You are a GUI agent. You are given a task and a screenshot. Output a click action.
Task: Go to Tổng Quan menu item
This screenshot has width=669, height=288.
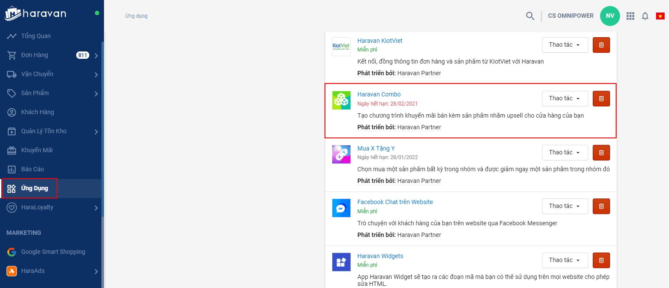[x=51, y=36]
